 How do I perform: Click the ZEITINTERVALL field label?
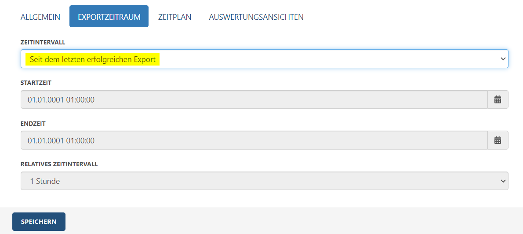[43, 42]
